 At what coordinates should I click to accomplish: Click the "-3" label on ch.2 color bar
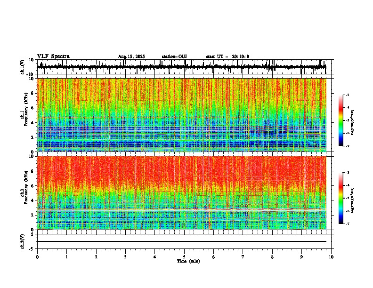coord(348,173)
